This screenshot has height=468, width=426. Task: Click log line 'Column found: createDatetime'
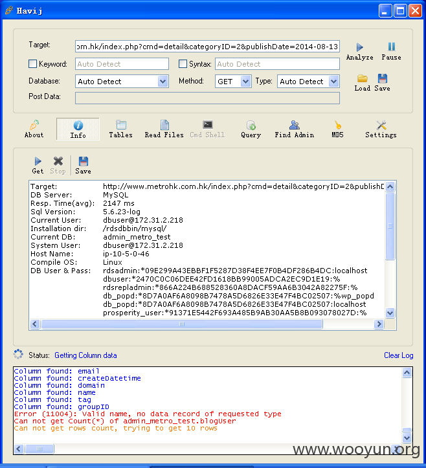pos(77,378)
